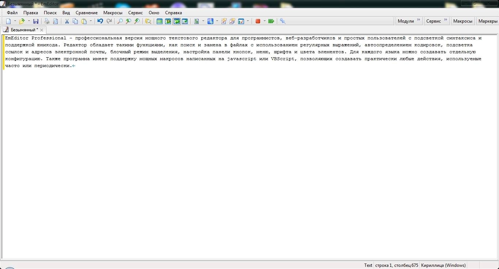Click the document icon on Безымянный tab
The image size is (499, 269).
6,30
